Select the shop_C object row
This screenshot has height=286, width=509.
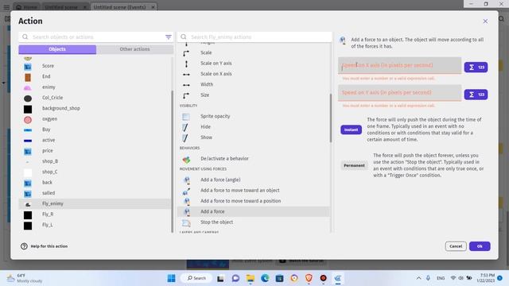[95, 172]
